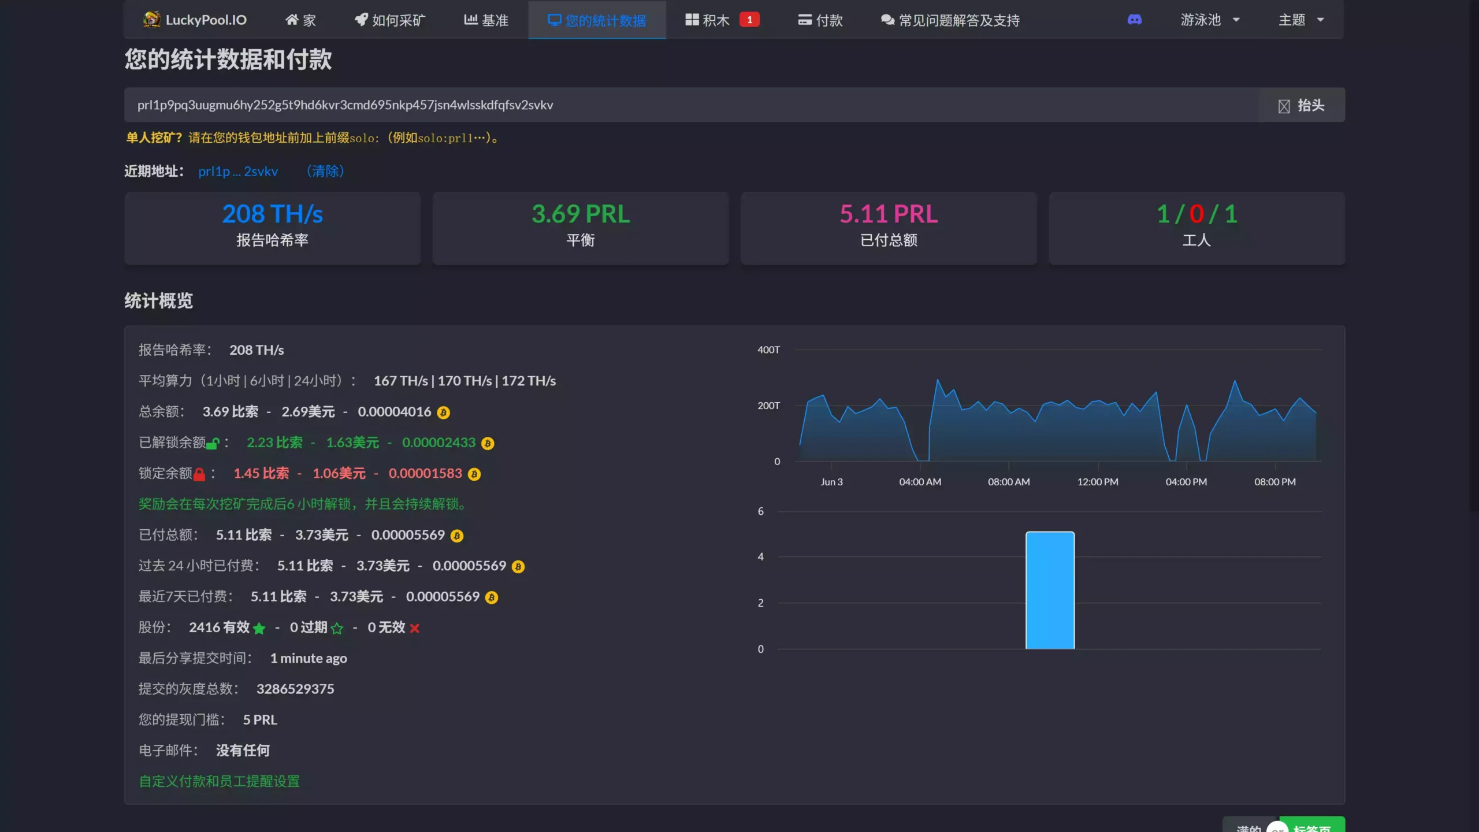Click the outlined star after 0 过期
Viewport: 1479px width, 832px height.
pos(337,628)
